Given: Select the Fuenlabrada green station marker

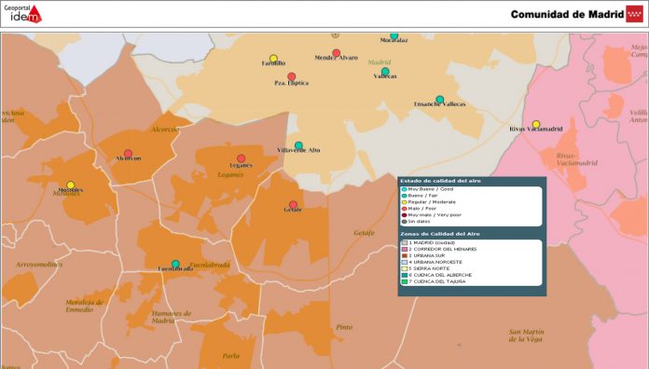Looking at the screenshot, I should [x=175, y=264].
